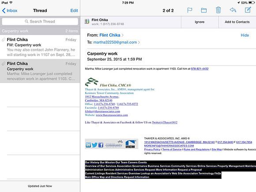The width and height of the screenshot is (256, 192).
Task: Select the Carpentry work message from Flint Chika
Action: pos(40,71)
